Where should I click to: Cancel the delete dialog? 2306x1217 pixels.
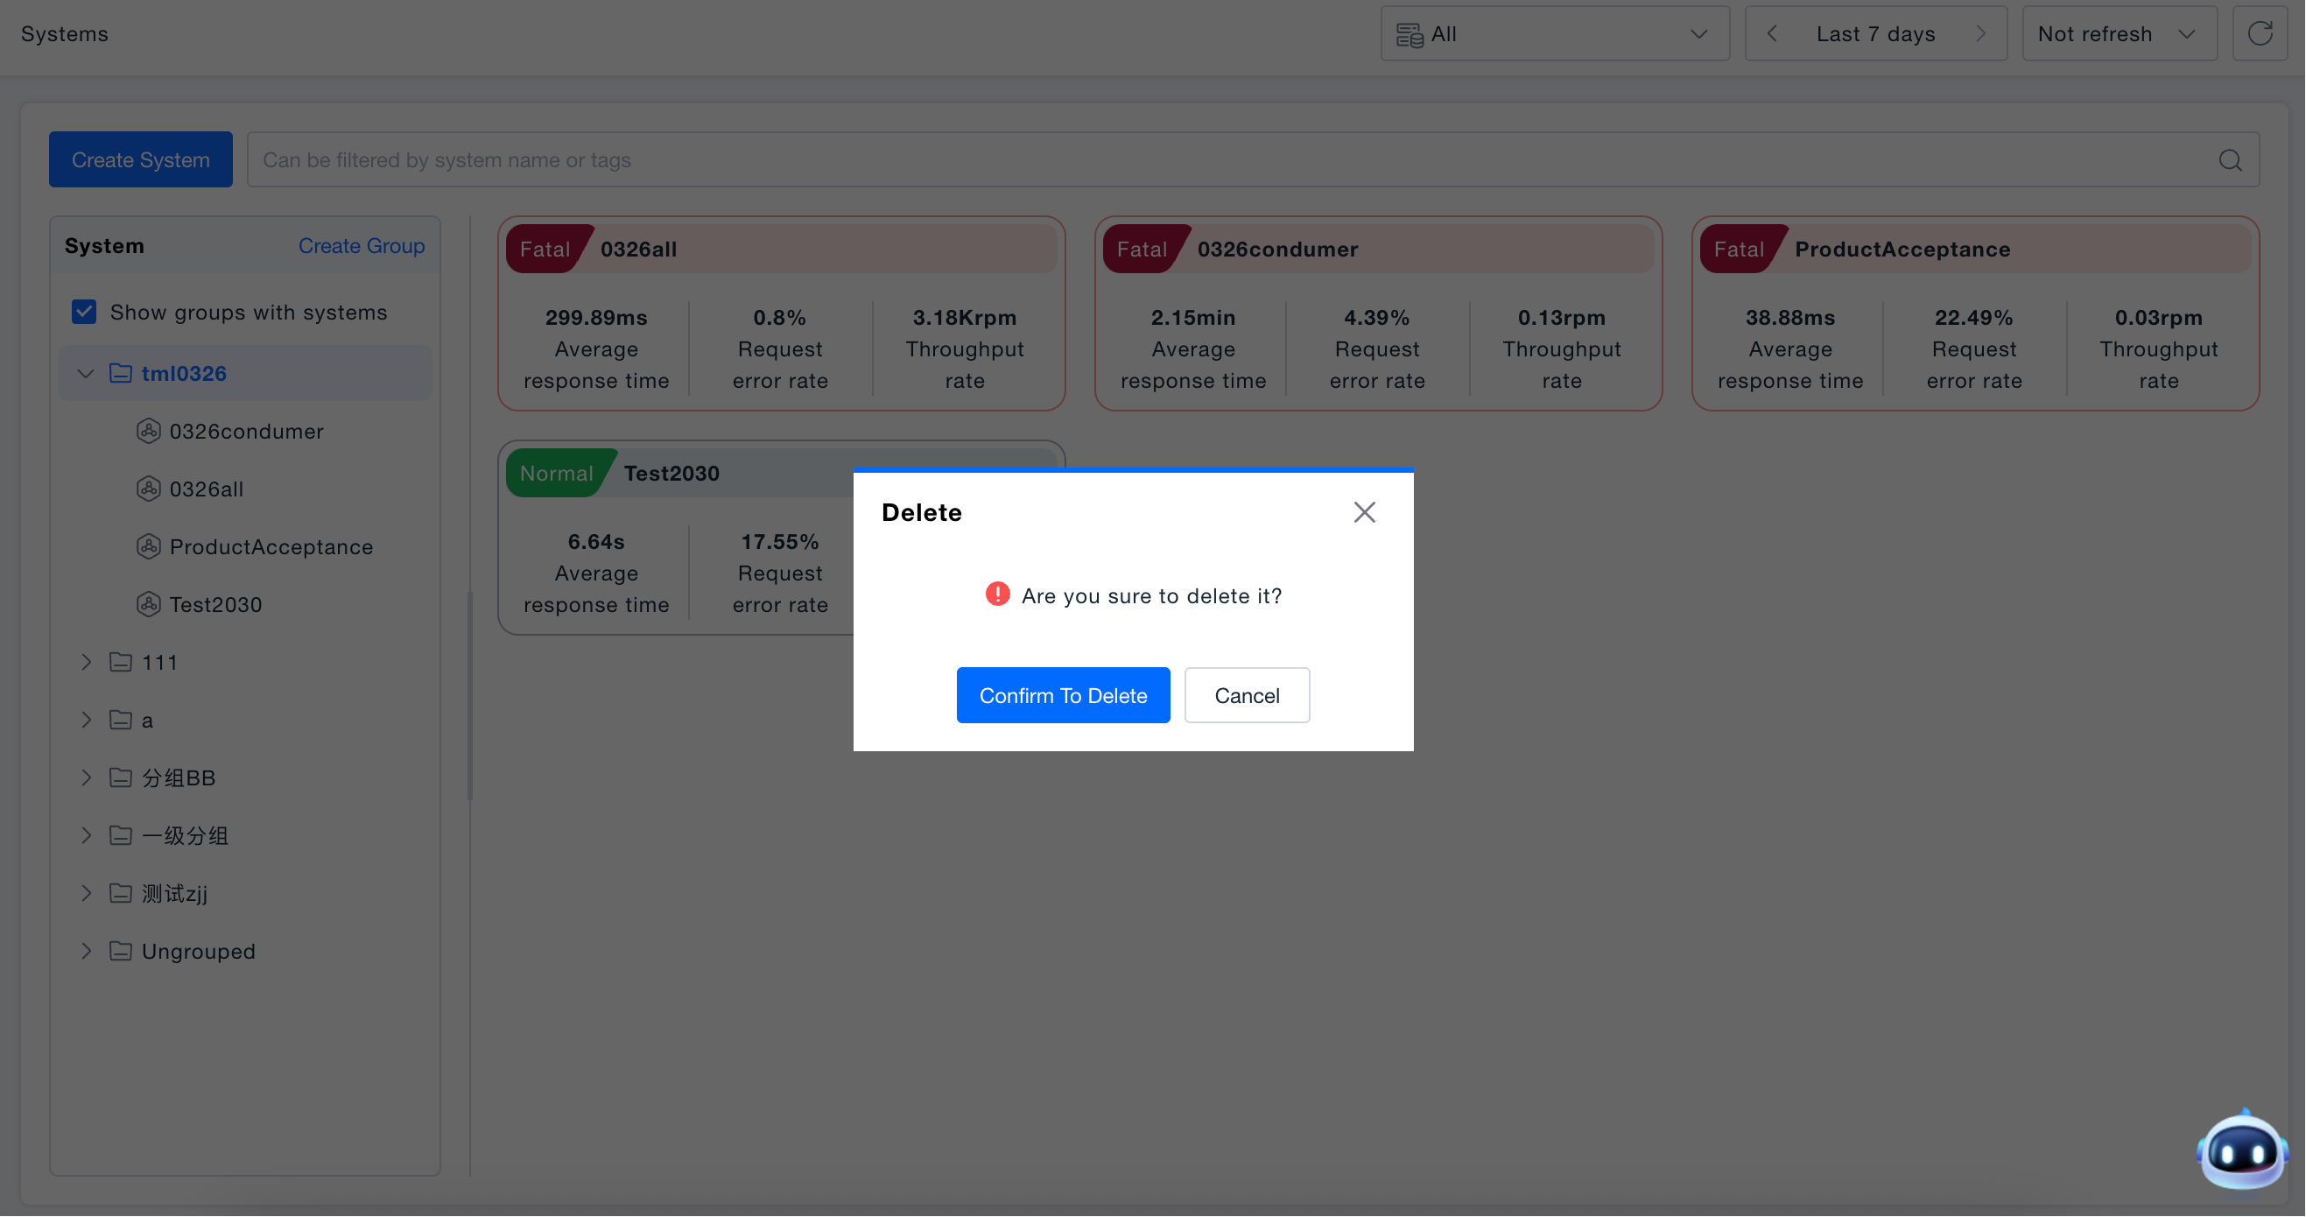[1246, 695]
